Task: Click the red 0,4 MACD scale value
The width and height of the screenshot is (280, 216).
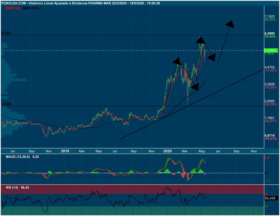Action: pos(267,158)
